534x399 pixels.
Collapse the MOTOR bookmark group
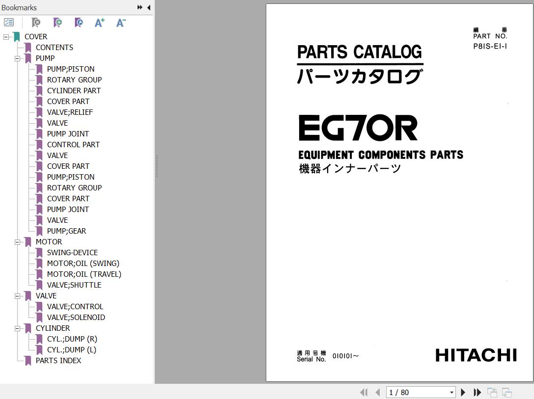point(17,242)
